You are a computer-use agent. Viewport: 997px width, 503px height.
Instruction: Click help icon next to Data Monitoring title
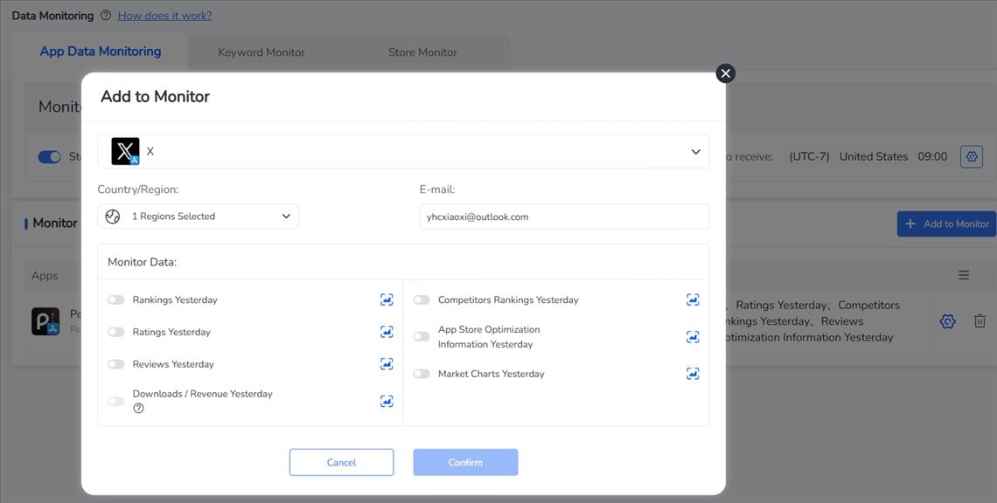point(106,15)
